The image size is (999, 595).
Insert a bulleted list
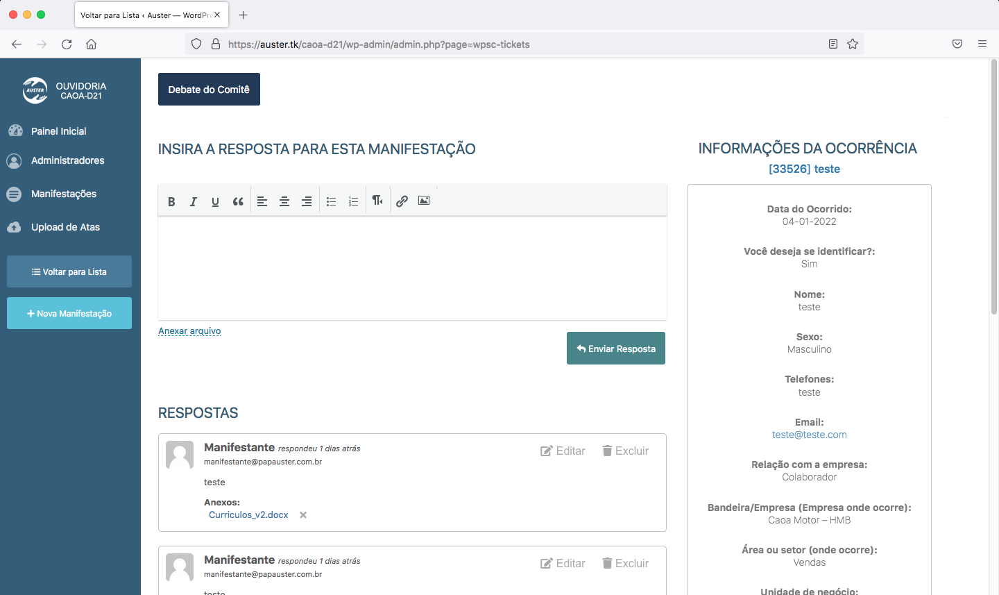click(x=332, y=201)
